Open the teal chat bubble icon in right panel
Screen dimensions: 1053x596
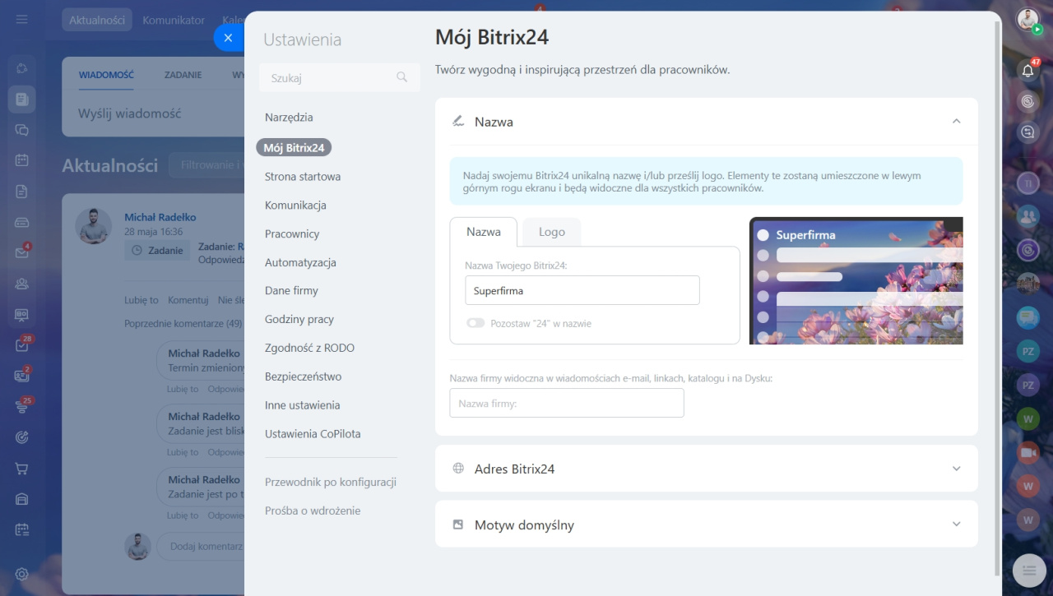[1027, 316]
